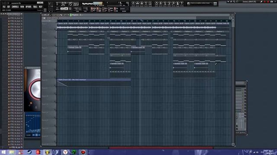Toggle mute LED on Track 2
The width and height of the screenshot is (277, 155).
tap(55, 37)
